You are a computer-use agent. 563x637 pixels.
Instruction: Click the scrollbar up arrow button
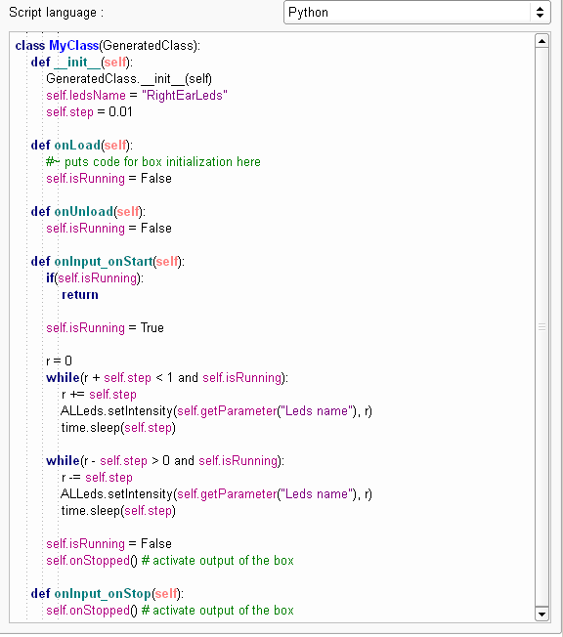[x=541, y=41]
